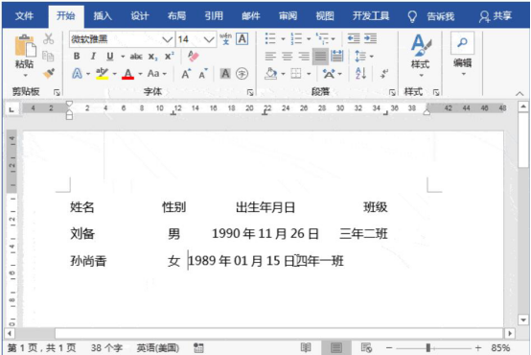Switch to the Design tab
This screenshot has height=355, width=531.
[140, 16]
